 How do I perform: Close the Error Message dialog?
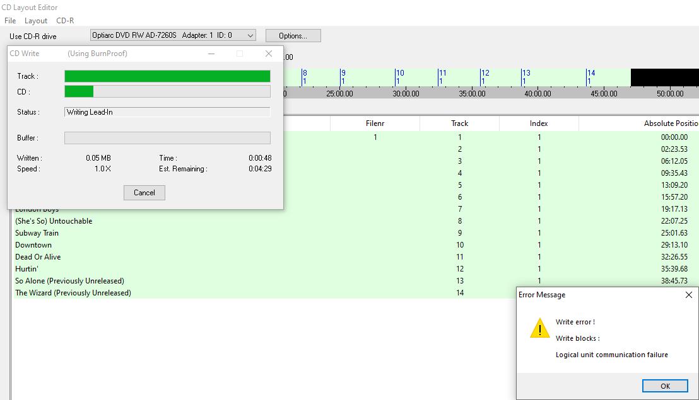[x=688, y=295]
